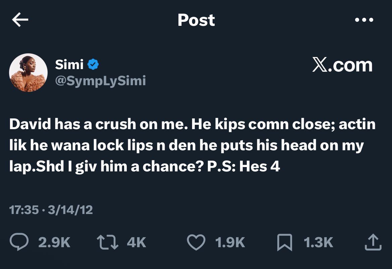Click the blue verified badge

pyautogui.click(x=93, y=64)
